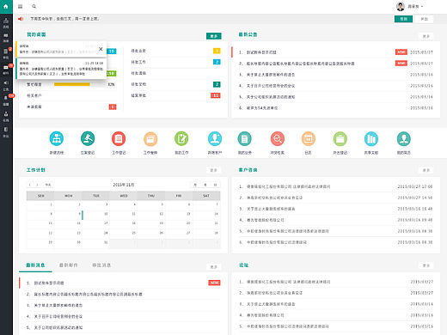Open the red document shortcut icon
Viewport: 447px width, 335px height.
coord(119,138)
